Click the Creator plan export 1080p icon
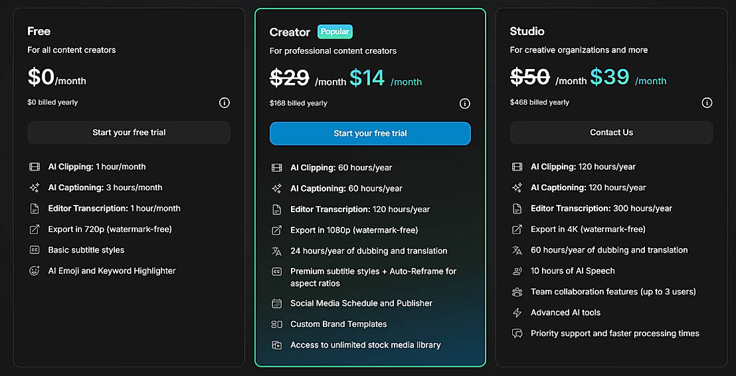The height and width of the screenshot is (376, 736). [x=277, y=230]
